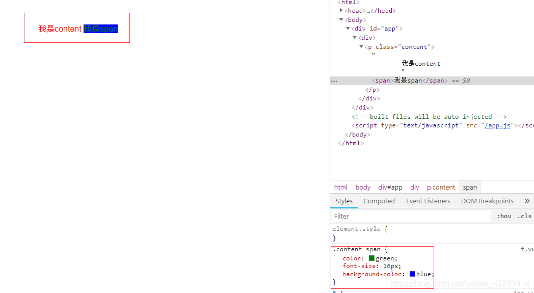Open the ellipsis actions for selected span row

pos(334,81)
